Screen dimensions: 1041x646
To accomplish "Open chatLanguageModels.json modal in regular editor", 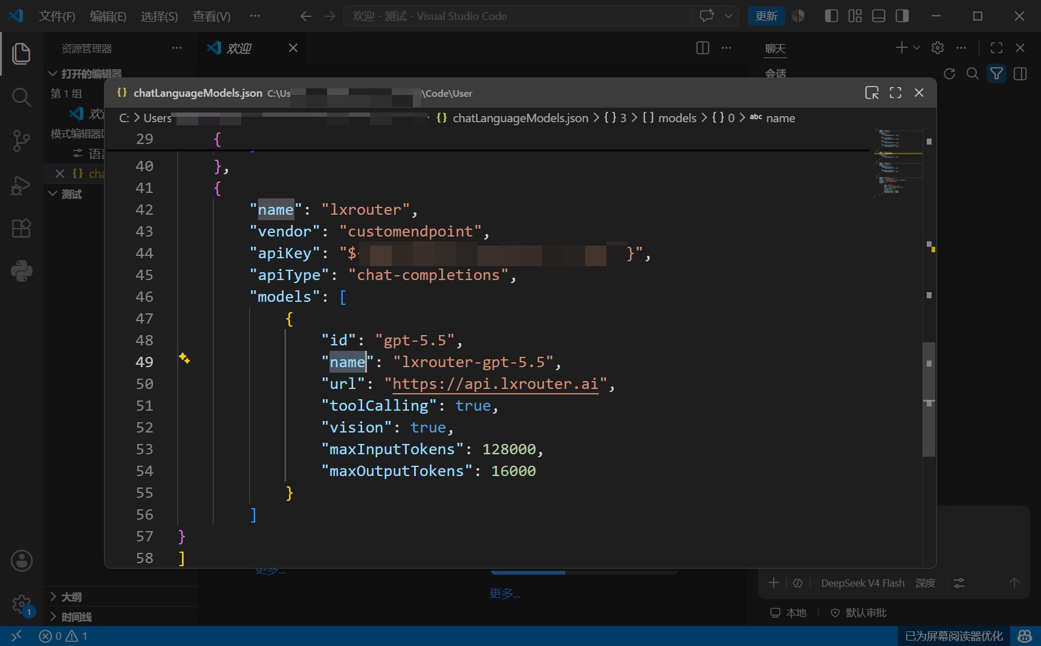I will point(872,93).
